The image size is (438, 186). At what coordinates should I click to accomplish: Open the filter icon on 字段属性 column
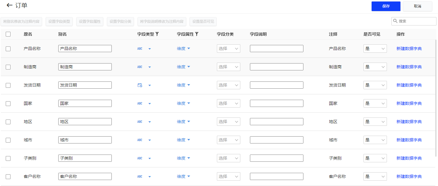coord(197,34)
